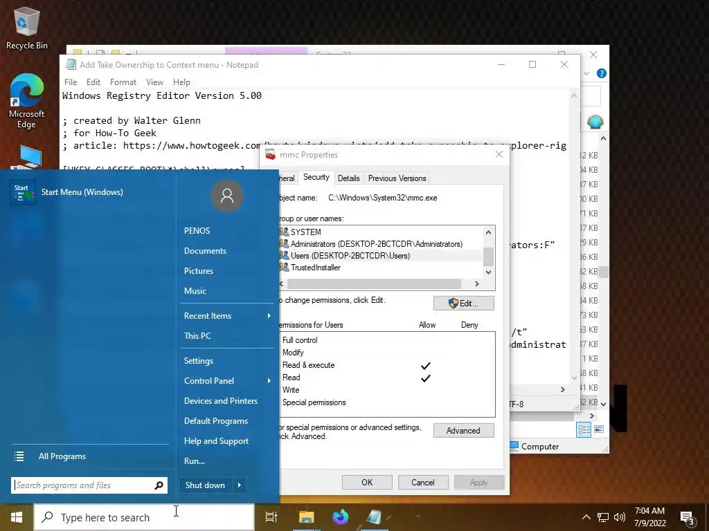The width and height of the screenshot is (709, 531).
Task: Click the Start Menu (Windows) app icon
Action: coord(23,192)
